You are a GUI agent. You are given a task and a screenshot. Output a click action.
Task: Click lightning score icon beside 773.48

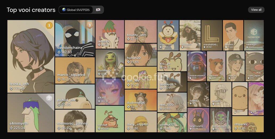[11, 89]
